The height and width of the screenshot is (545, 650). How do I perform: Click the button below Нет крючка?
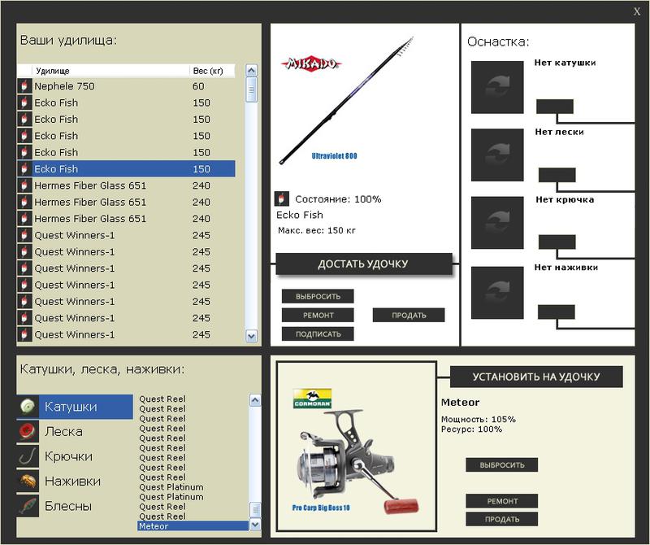click(557, 242)
